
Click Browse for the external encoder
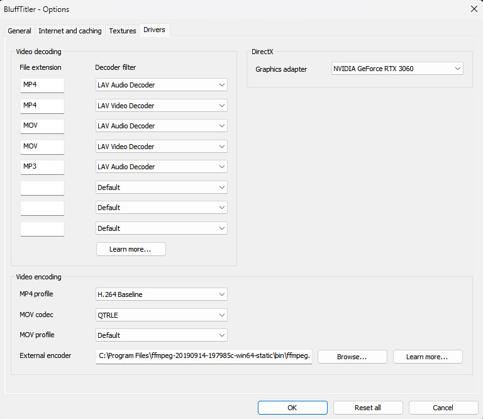pos(352,357)
